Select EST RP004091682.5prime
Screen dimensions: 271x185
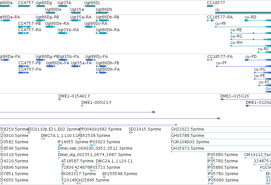[80, 132]
